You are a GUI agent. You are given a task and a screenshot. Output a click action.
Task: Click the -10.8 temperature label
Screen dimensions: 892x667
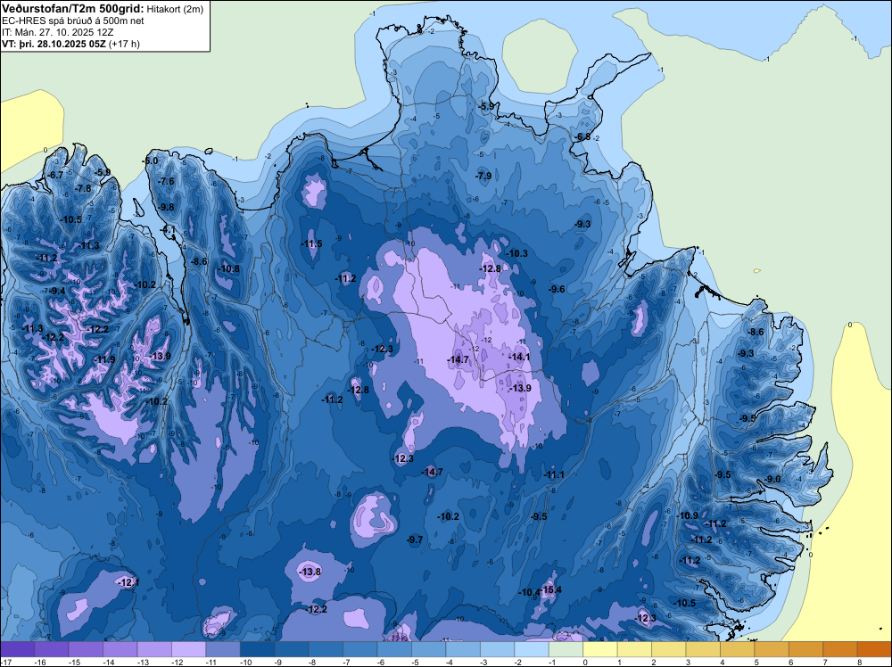228,269
